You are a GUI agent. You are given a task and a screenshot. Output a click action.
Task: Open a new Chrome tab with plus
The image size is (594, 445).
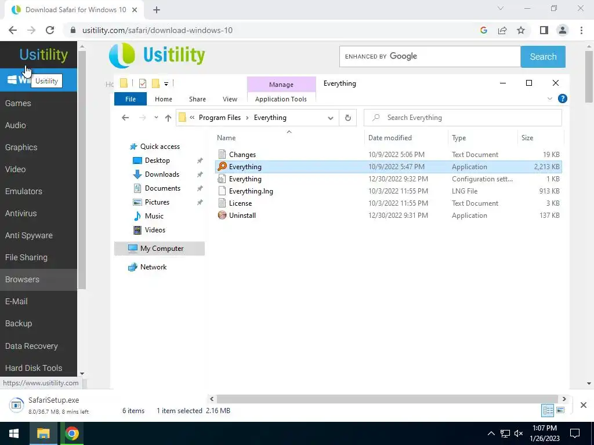point(157,10)
